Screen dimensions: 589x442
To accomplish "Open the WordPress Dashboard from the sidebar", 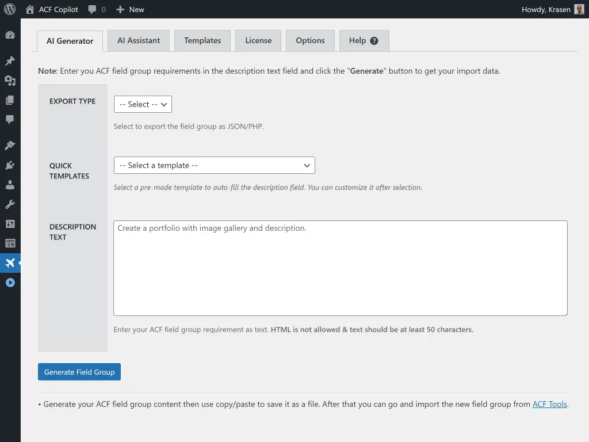I will (x=10, y=35).
